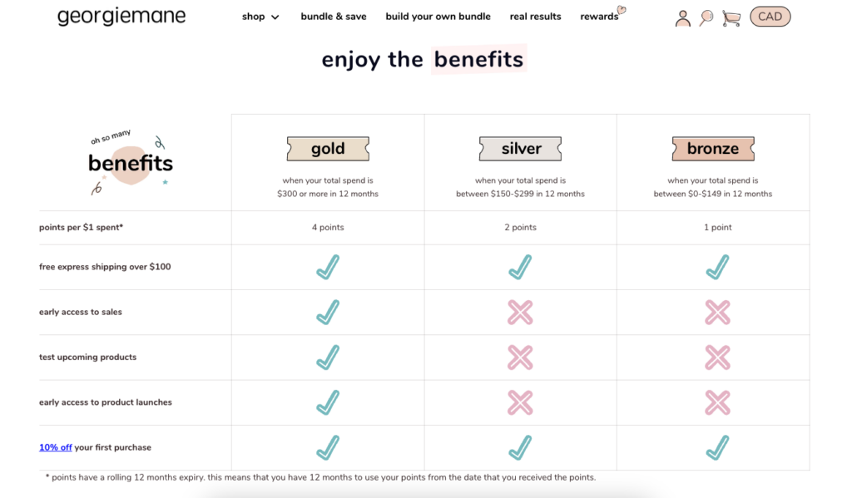Go to bundle & save page
Image resolution: width=852 pixels, height=498 pixels.
[x=334, y=17]
